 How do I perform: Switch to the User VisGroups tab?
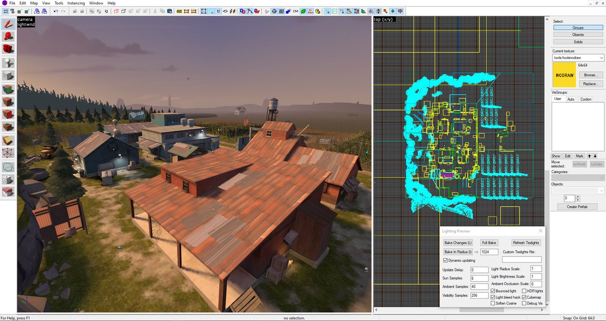pos(558,99)
